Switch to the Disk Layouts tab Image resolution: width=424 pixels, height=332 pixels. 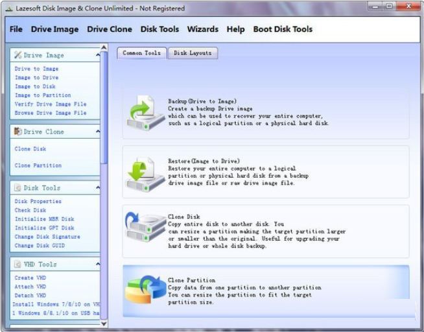193,53
